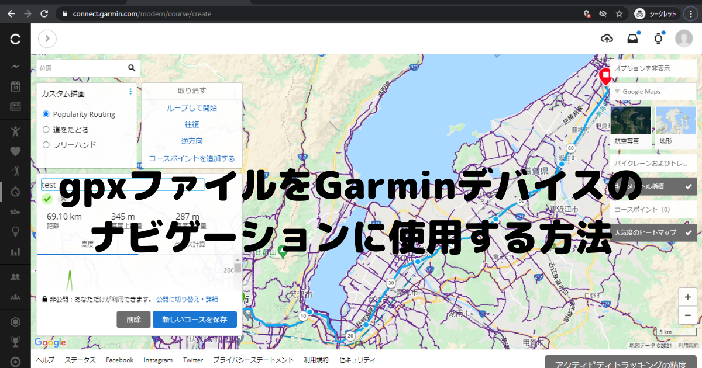The width and height of the screenshot is (702, 368).
Task: Click the cloud upload icon
Action: coord(607,39)
